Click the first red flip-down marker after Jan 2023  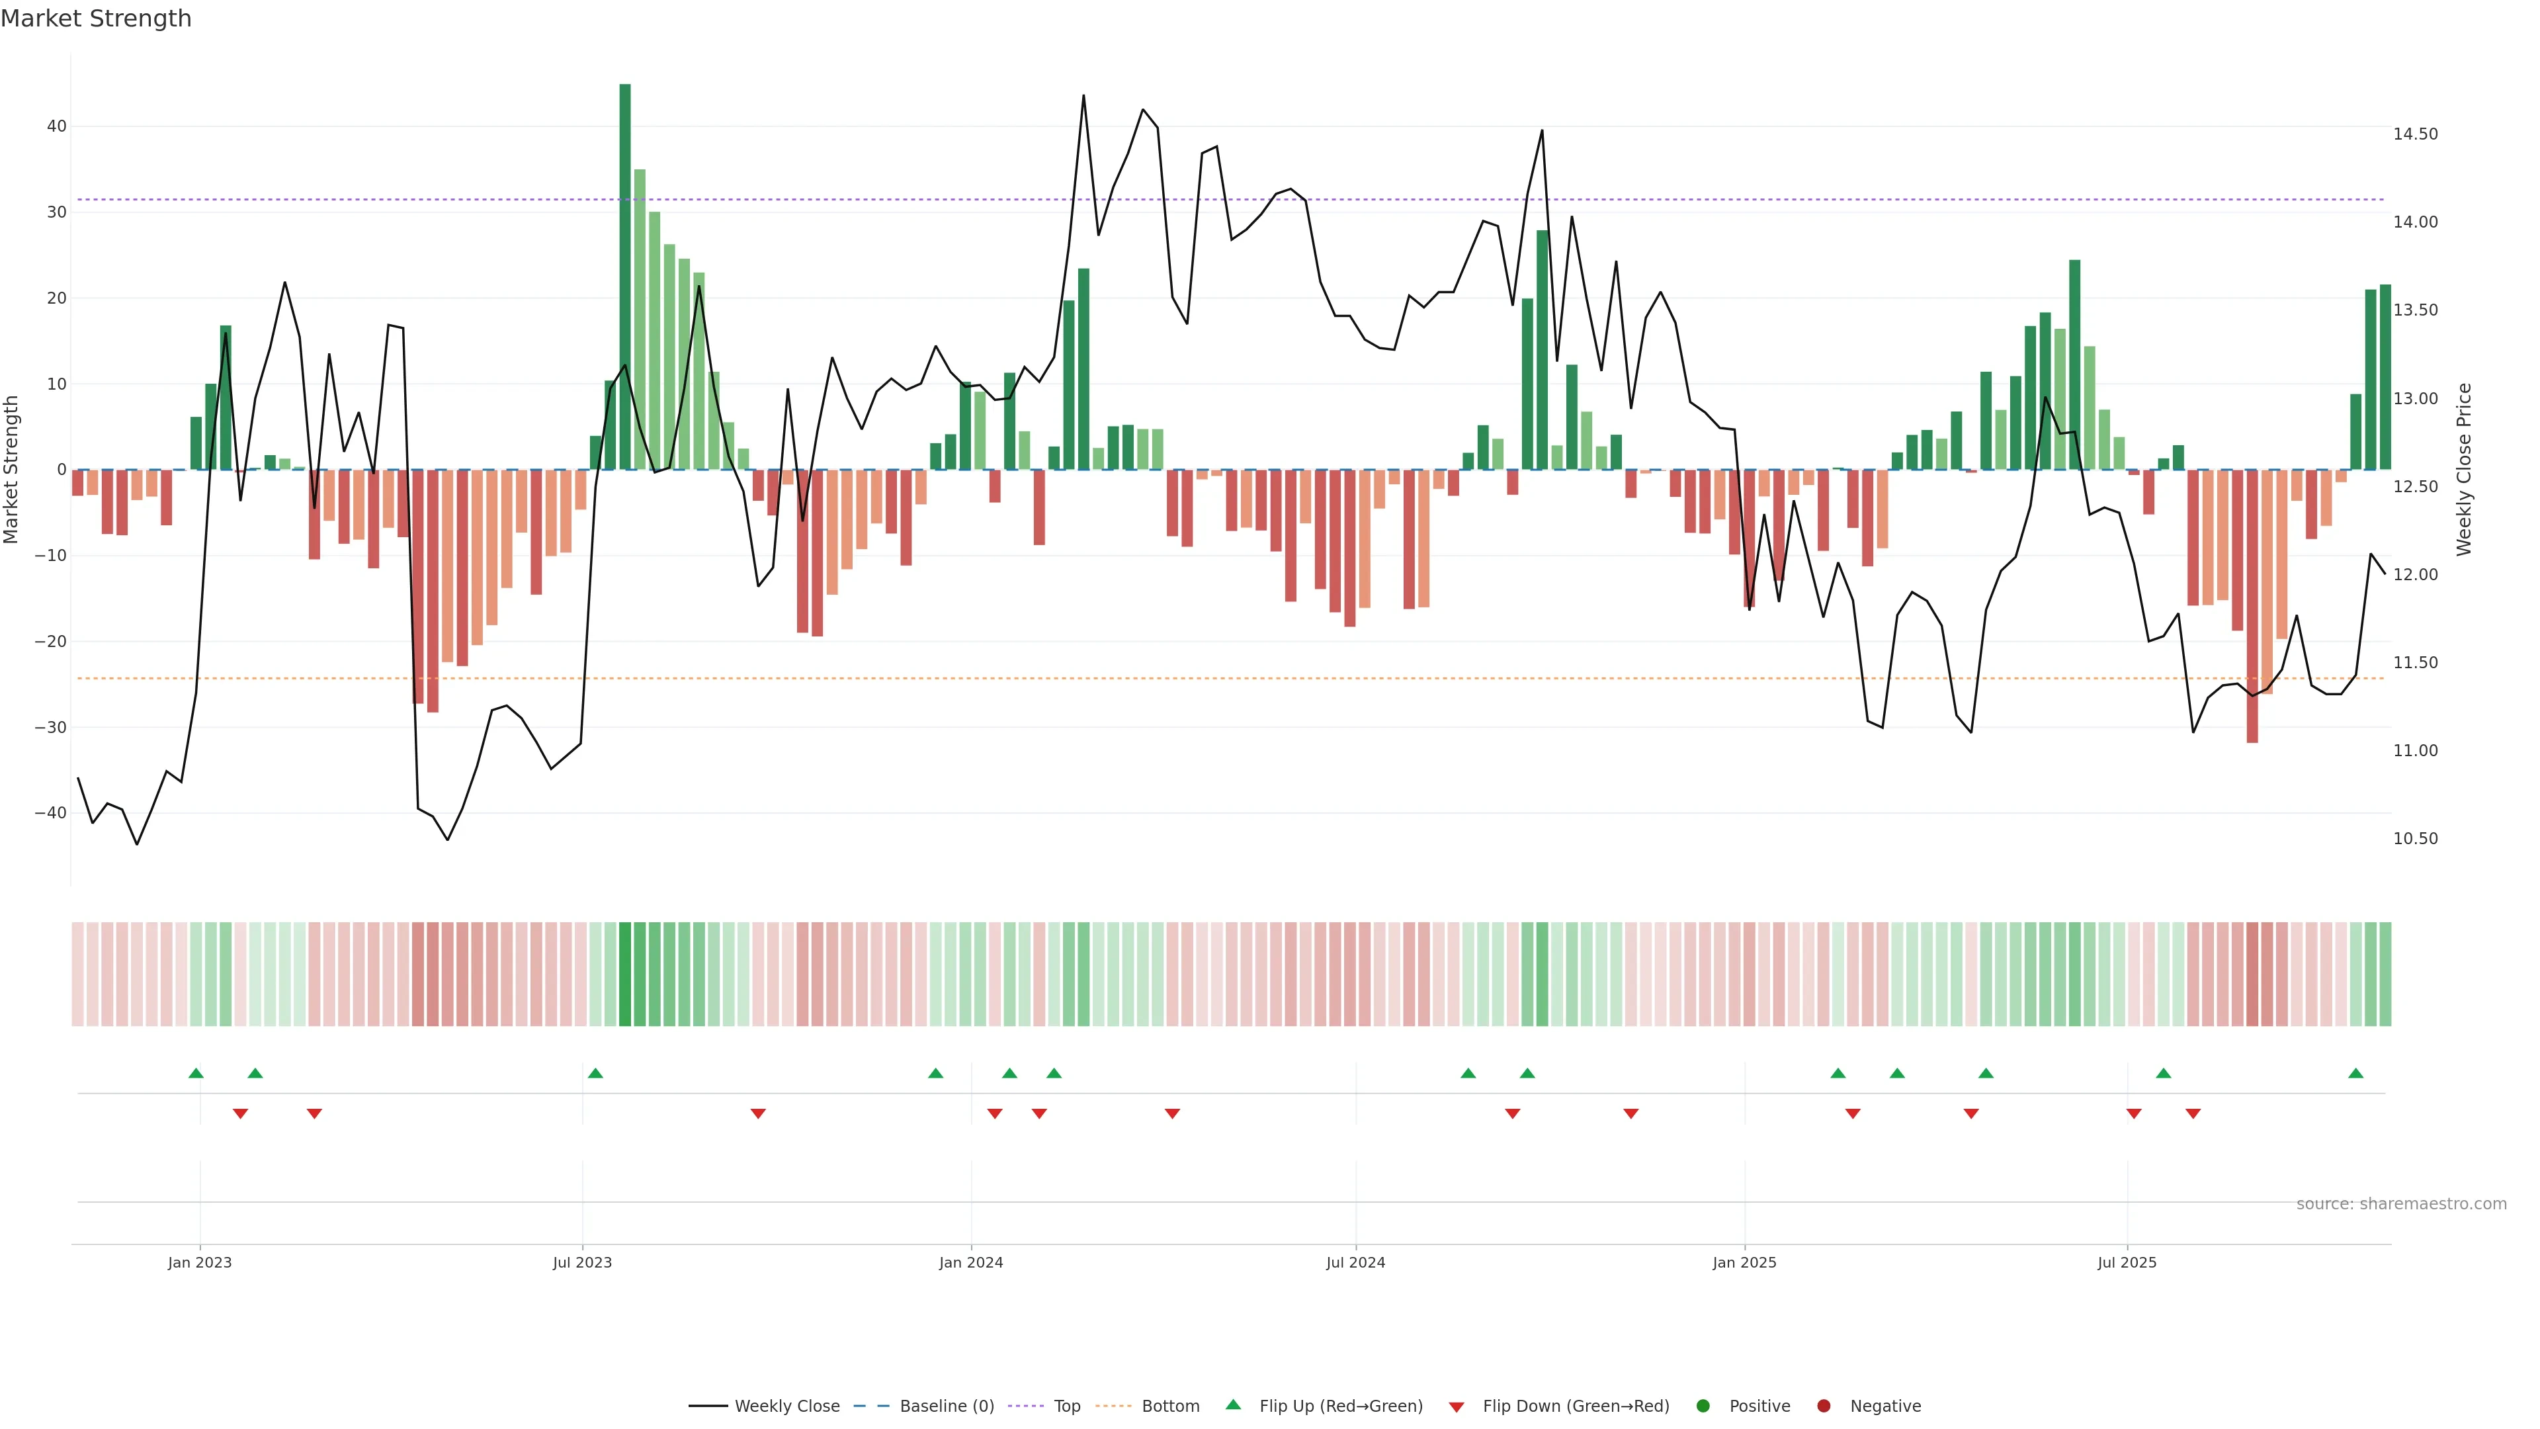(x=241, y=1113)
